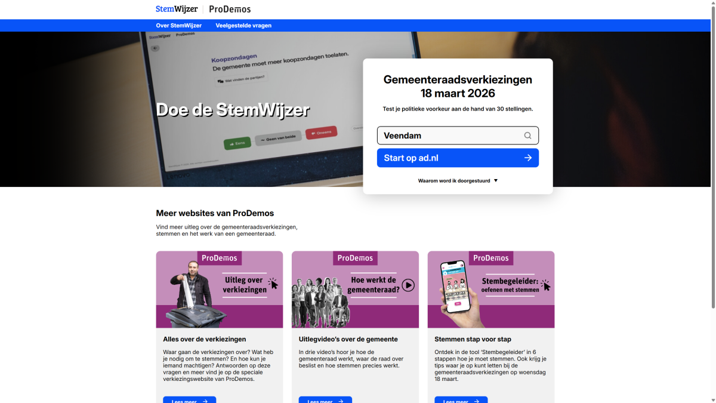Viewport: 716px width, 403px height.
Task: Open the 'Over StemWijzer' menu item
Action: tap(178, 26)
